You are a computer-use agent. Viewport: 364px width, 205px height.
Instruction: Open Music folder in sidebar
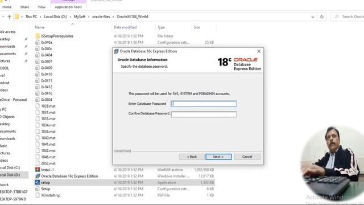pyautogui.click(x=3, y=146)
